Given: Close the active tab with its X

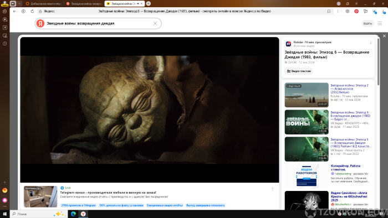Looking at the screenshot, I should [141, 3].
